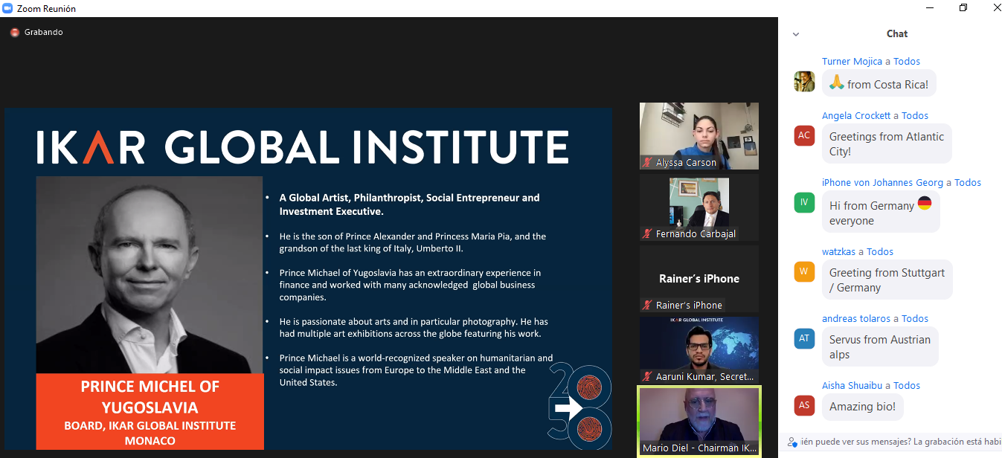This screenshot has height=458, width=1002.
Task: Click 'Servus from Austrian alps' message bubble
Action: pos(880,347)
